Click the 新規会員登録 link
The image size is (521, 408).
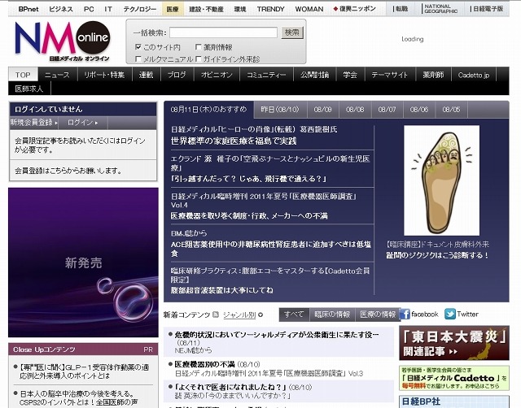[34, 123]
